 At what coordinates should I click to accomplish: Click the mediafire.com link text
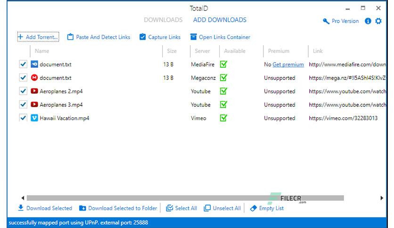pyautogui.click(x=347, y=65)
